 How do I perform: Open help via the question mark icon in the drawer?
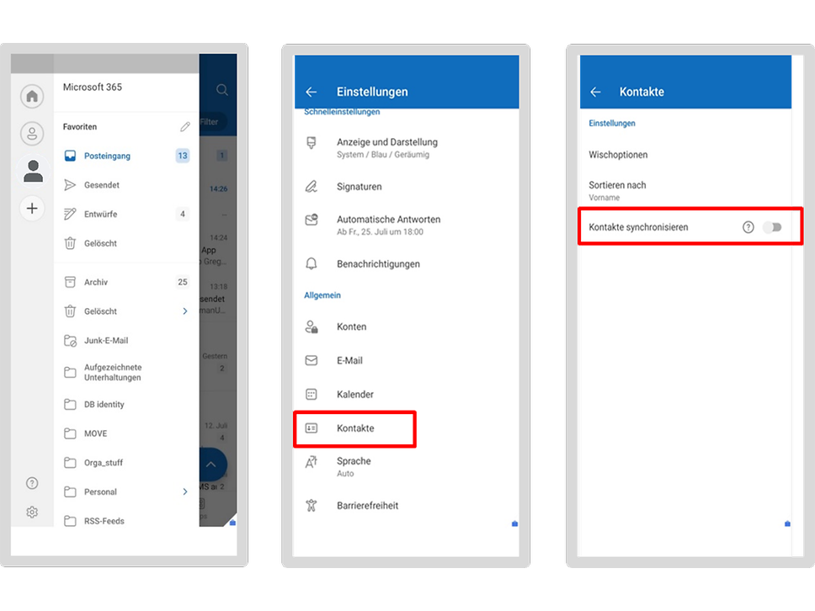click(x=32, y=483)
